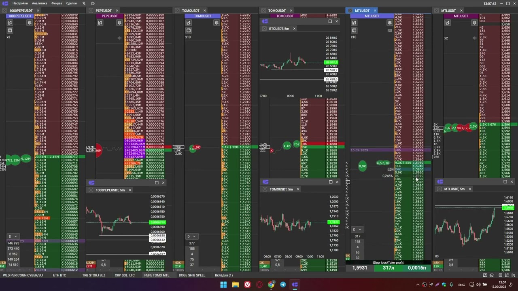The width and height of the screenshot is (518, 291).
Task: Select the PEPEUSDT tab
Action: 104,11
